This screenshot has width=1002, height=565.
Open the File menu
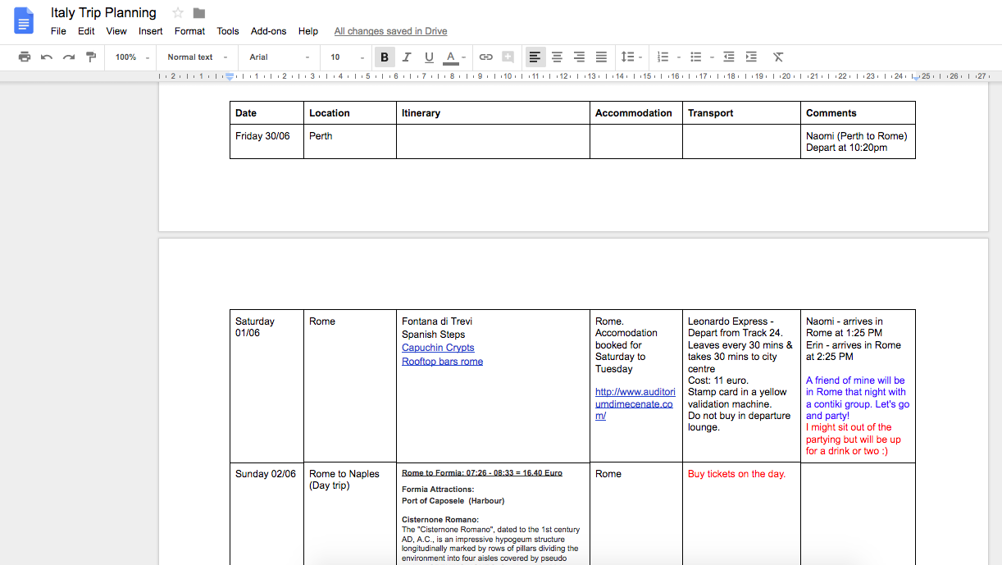click(x=58, y=31)
